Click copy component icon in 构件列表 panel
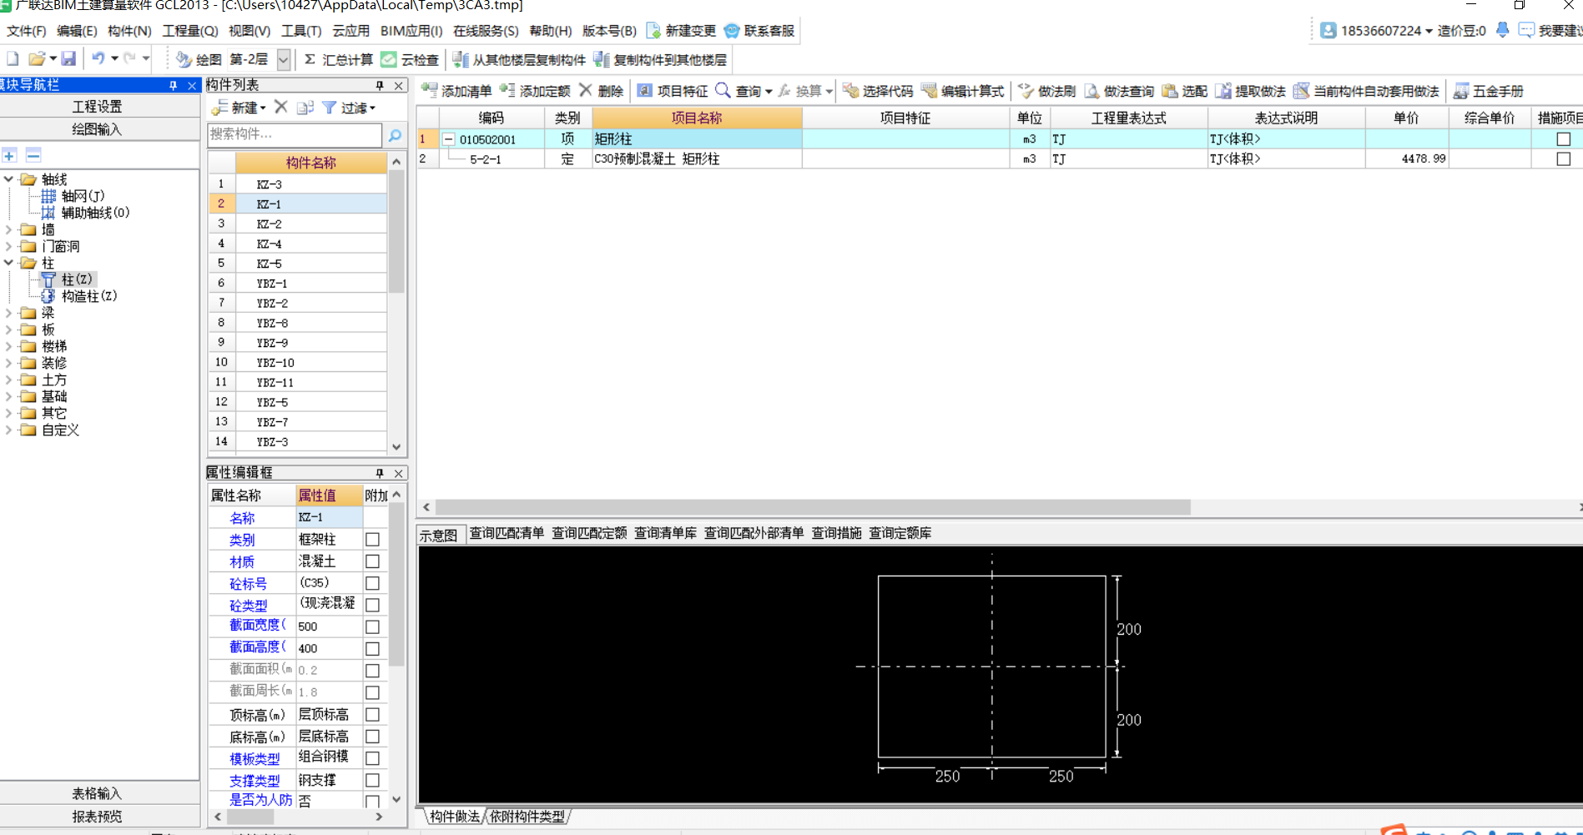 (305, 108)
